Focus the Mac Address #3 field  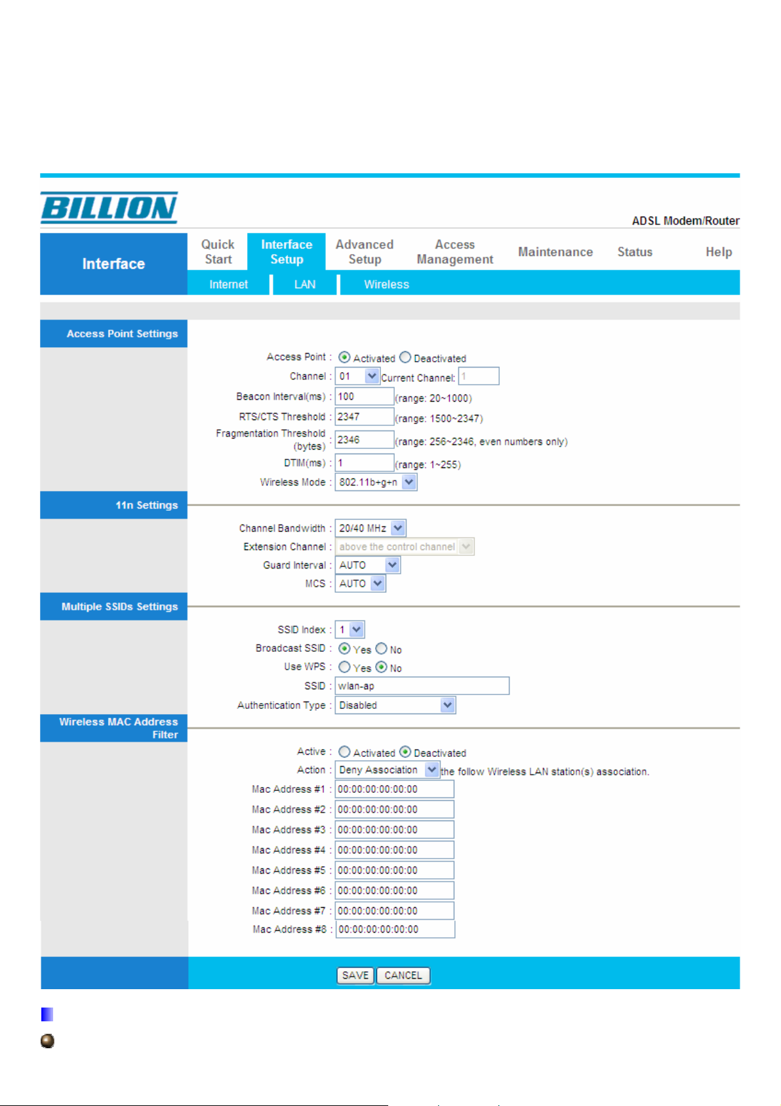coord(395,830)
